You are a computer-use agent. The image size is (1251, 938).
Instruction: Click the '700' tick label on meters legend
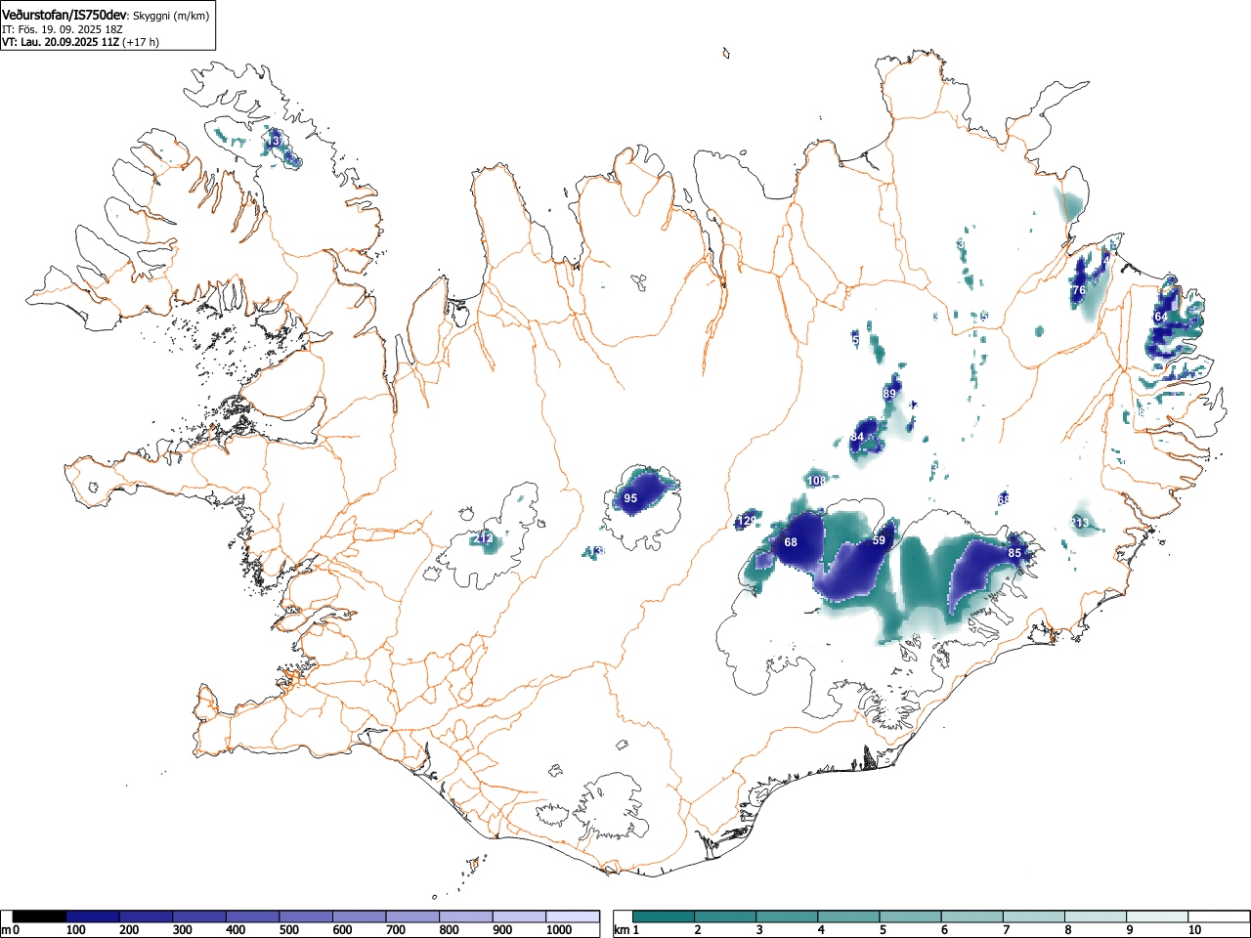click(x=396, y=930)
